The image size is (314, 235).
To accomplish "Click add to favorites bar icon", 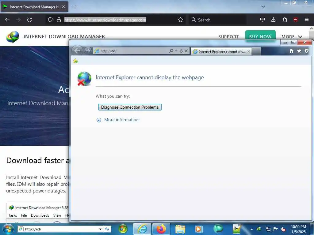I will point(75,61).
